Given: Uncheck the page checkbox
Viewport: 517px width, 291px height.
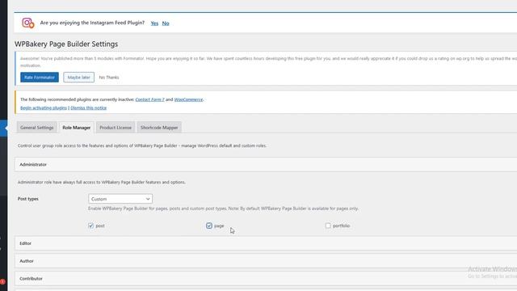Looking at the screenshot, I should 209,226.
